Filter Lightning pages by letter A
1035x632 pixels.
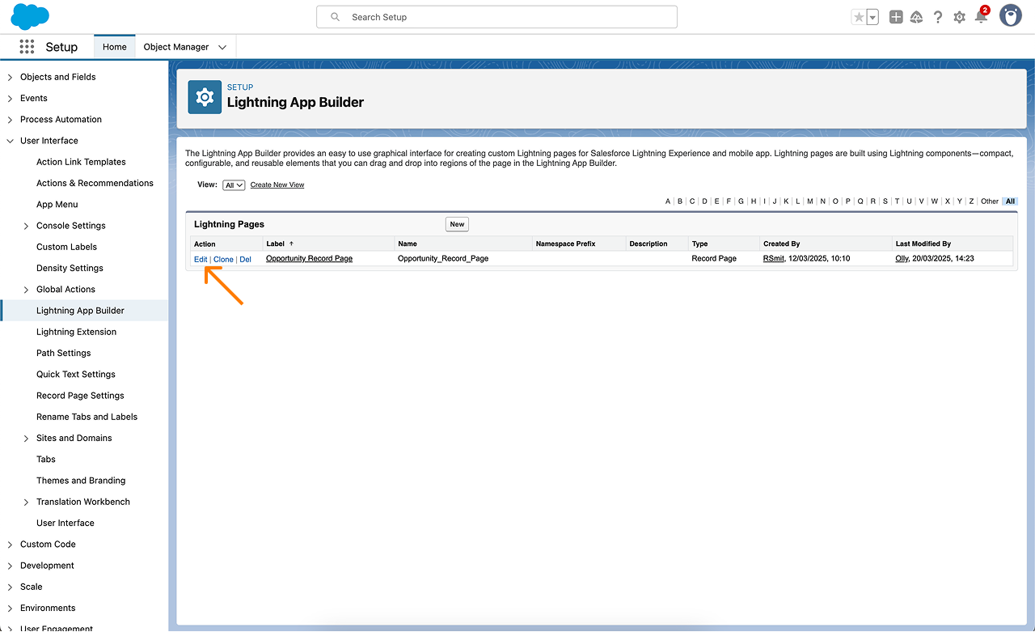(668, 201)
